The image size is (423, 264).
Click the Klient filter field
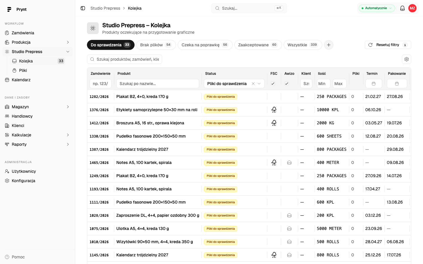306,84
